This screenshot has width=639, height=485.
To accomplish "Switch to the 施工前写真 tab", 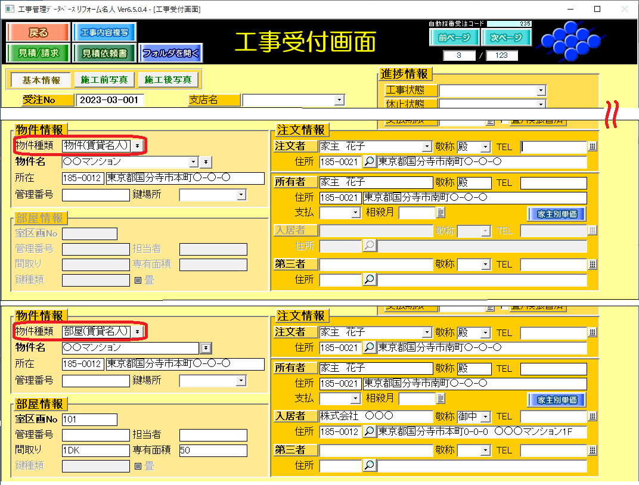I will click(x=104, y=80).
